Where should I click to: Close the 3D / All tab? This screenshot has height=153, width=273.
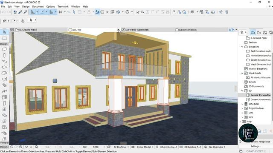[x=118, y=30]
